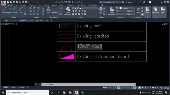Select the Dimension tool

pyautogui.click(x=55, y=10)
